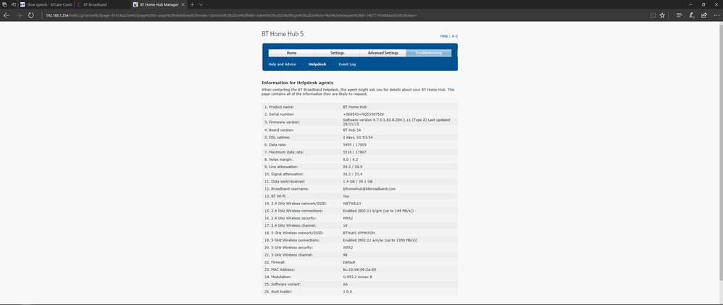The width and height of the screenshot is (723, 305).
Task: Open the Edge Hub panel
Action: pos(680,15)
